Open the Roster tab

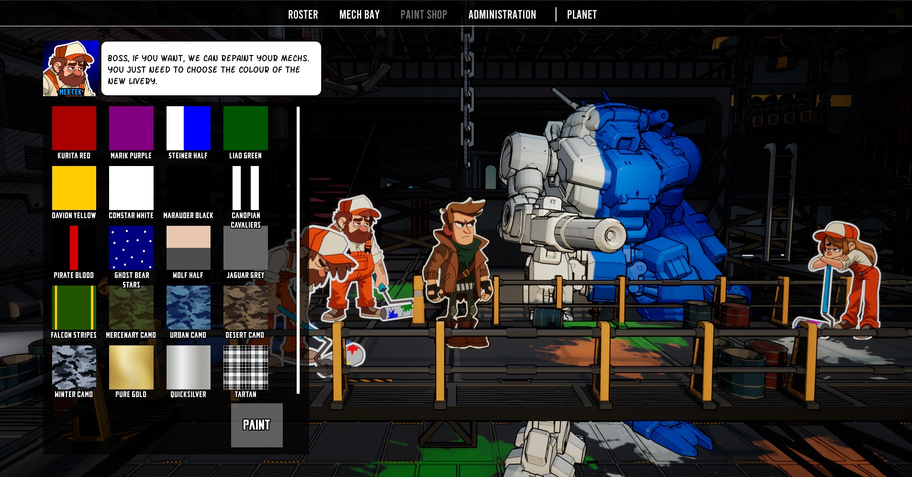[x=303, y=14]
